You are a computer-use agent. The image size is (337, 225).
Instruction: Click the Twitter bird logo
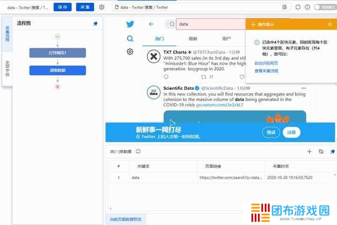pos(130,24)
